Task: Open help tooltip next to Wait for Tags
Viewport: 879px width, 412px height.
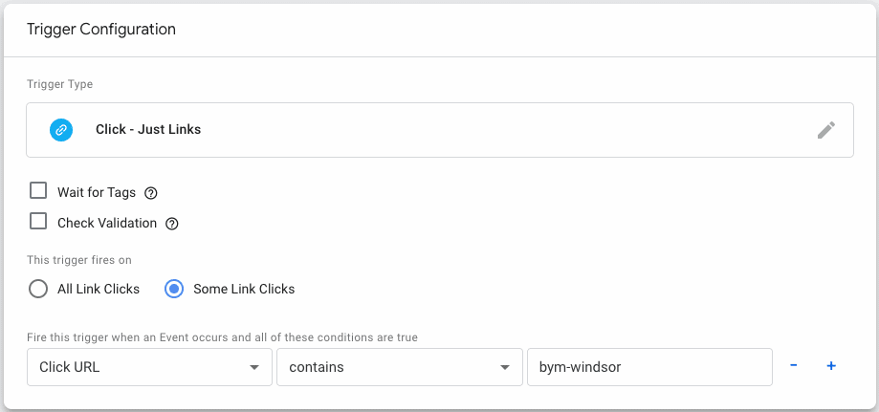Action: (x=150, y=193)
